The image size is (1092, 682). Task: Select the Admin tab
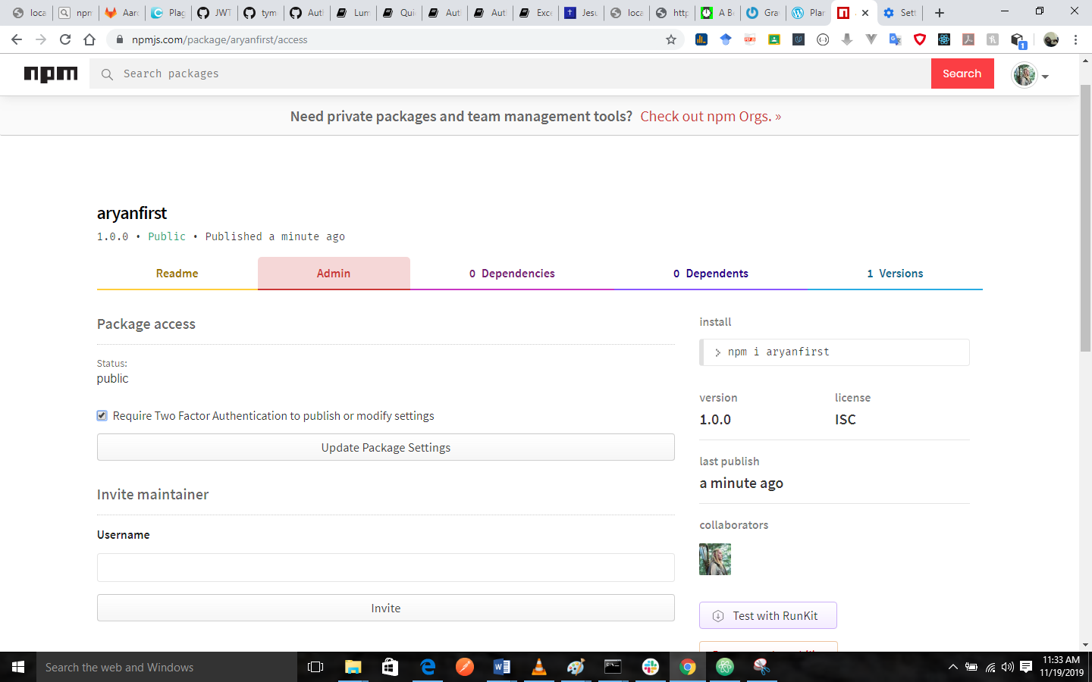coord(334,274)
